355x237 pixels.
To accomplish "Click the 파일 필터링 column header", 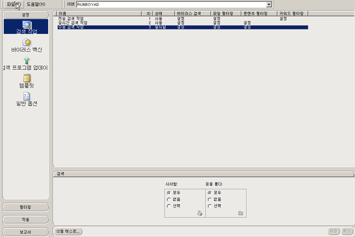I will tap(226, 13).
